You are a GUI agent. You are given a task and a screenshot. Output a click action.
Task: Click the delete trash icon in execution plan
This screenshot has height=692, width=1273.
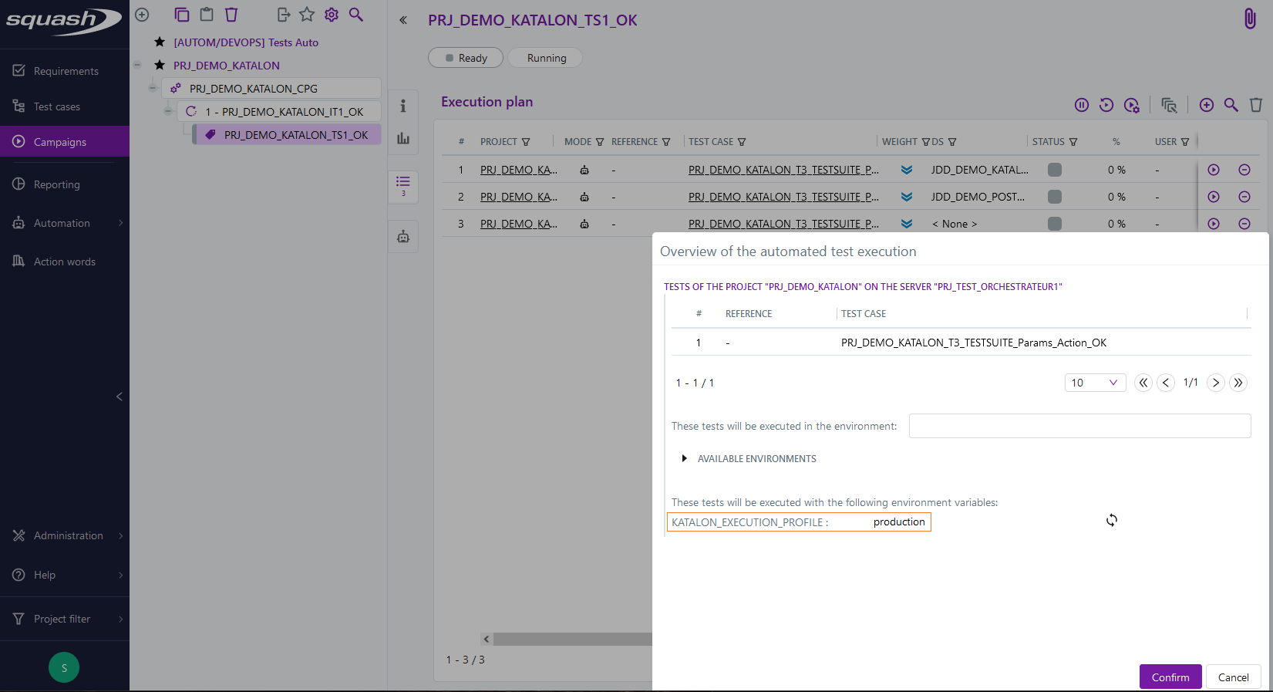1256,105
